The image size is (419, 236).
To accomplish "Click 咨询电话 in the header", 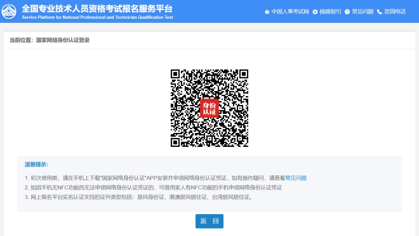I will click(x=395, y=12).
